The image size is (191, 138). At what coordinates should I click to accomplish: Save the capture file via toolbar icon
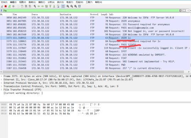[22, 6]
